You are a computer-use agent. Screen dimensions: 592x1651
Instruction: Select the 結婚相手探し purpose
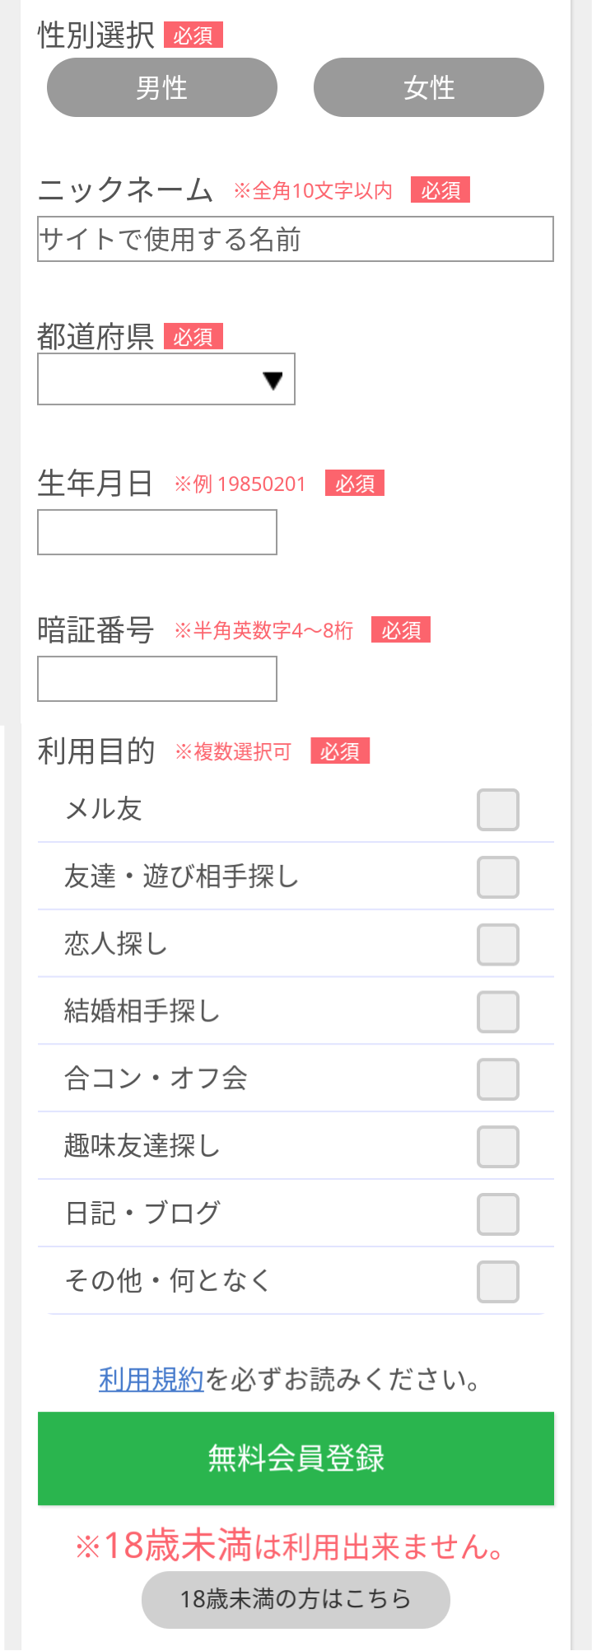pyautogui.click(x=497, y=1012)
